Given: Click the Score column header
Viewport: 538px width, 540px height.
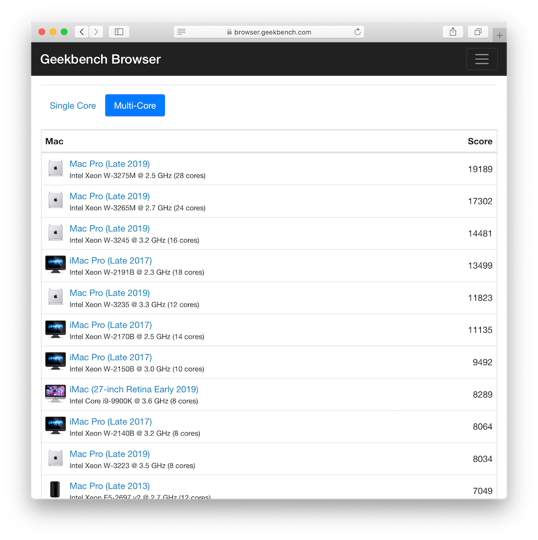Looking at the screenshot, I should (x=480, y=141).
